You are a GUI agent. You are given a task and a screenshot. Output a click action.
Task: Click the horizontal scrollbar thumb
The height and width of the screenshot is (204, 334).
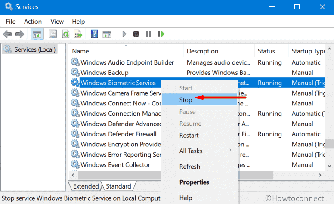pyautogui.click(x=175, y=175)
